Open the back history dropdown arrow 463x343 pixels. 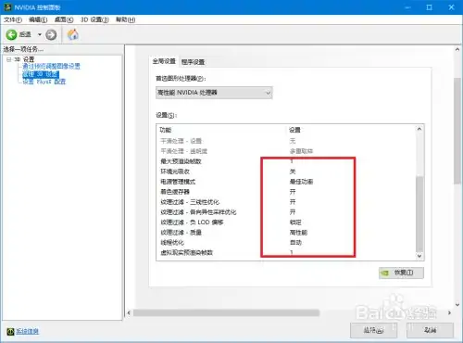click(x=40, y=34)
